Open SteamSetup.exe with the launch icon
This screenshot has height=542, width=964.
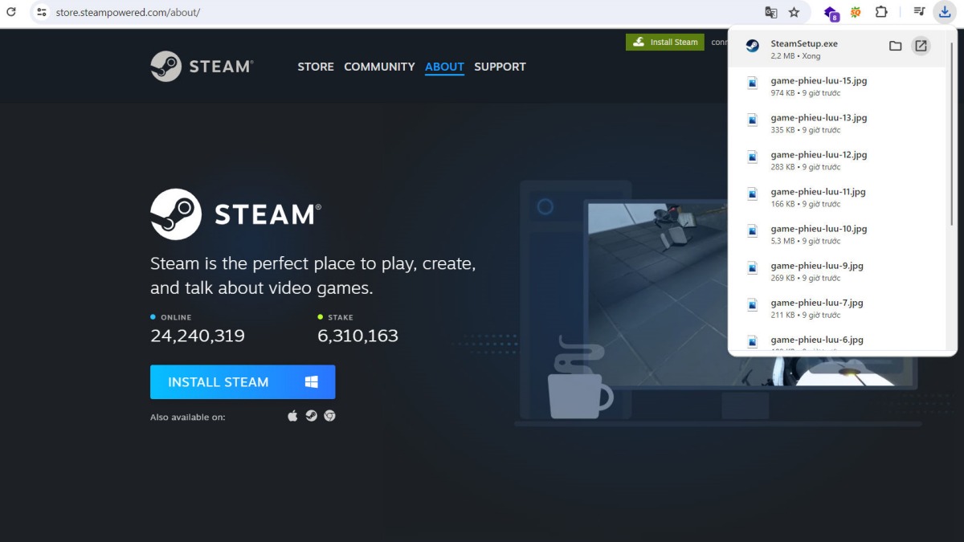pos(921,46)
